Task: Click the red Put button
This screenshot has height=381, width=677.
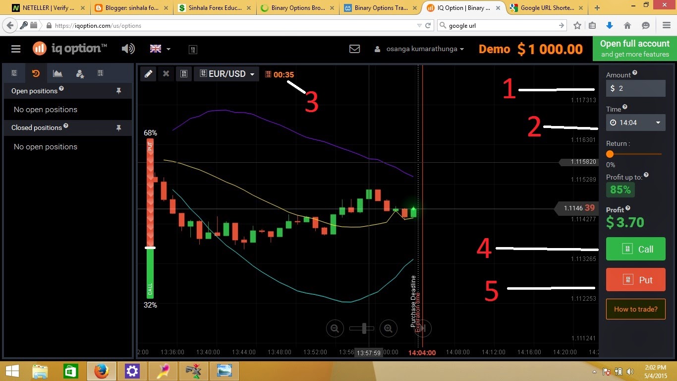Action: coord(636,280)
